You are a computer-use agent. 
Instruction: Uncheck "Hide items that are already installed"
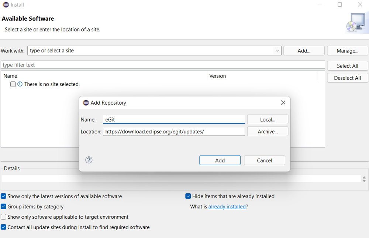[x=188, y=196]
